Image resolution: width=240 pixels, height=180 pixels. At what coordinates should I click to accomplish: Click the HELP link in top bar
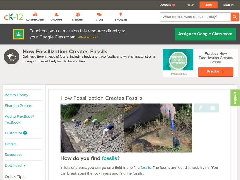(x=190, y=5)
